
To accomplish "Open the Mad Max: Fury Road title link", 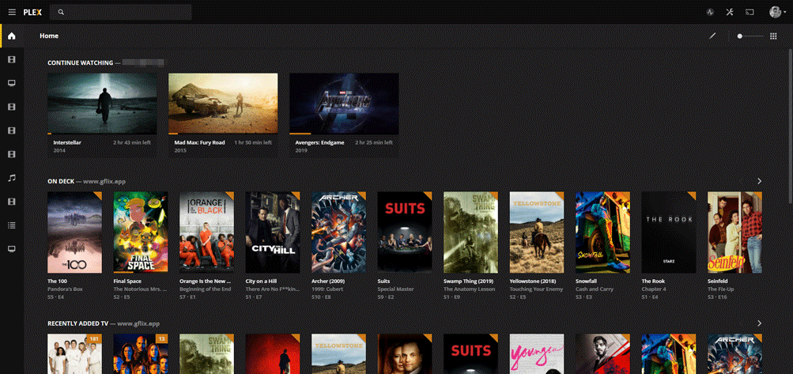I will click(199, 143).
